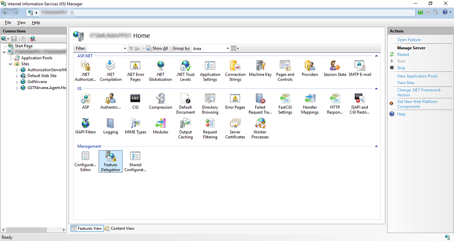
Task: Open the SMTP E-mail feature
Action: [x=360, y=69]
